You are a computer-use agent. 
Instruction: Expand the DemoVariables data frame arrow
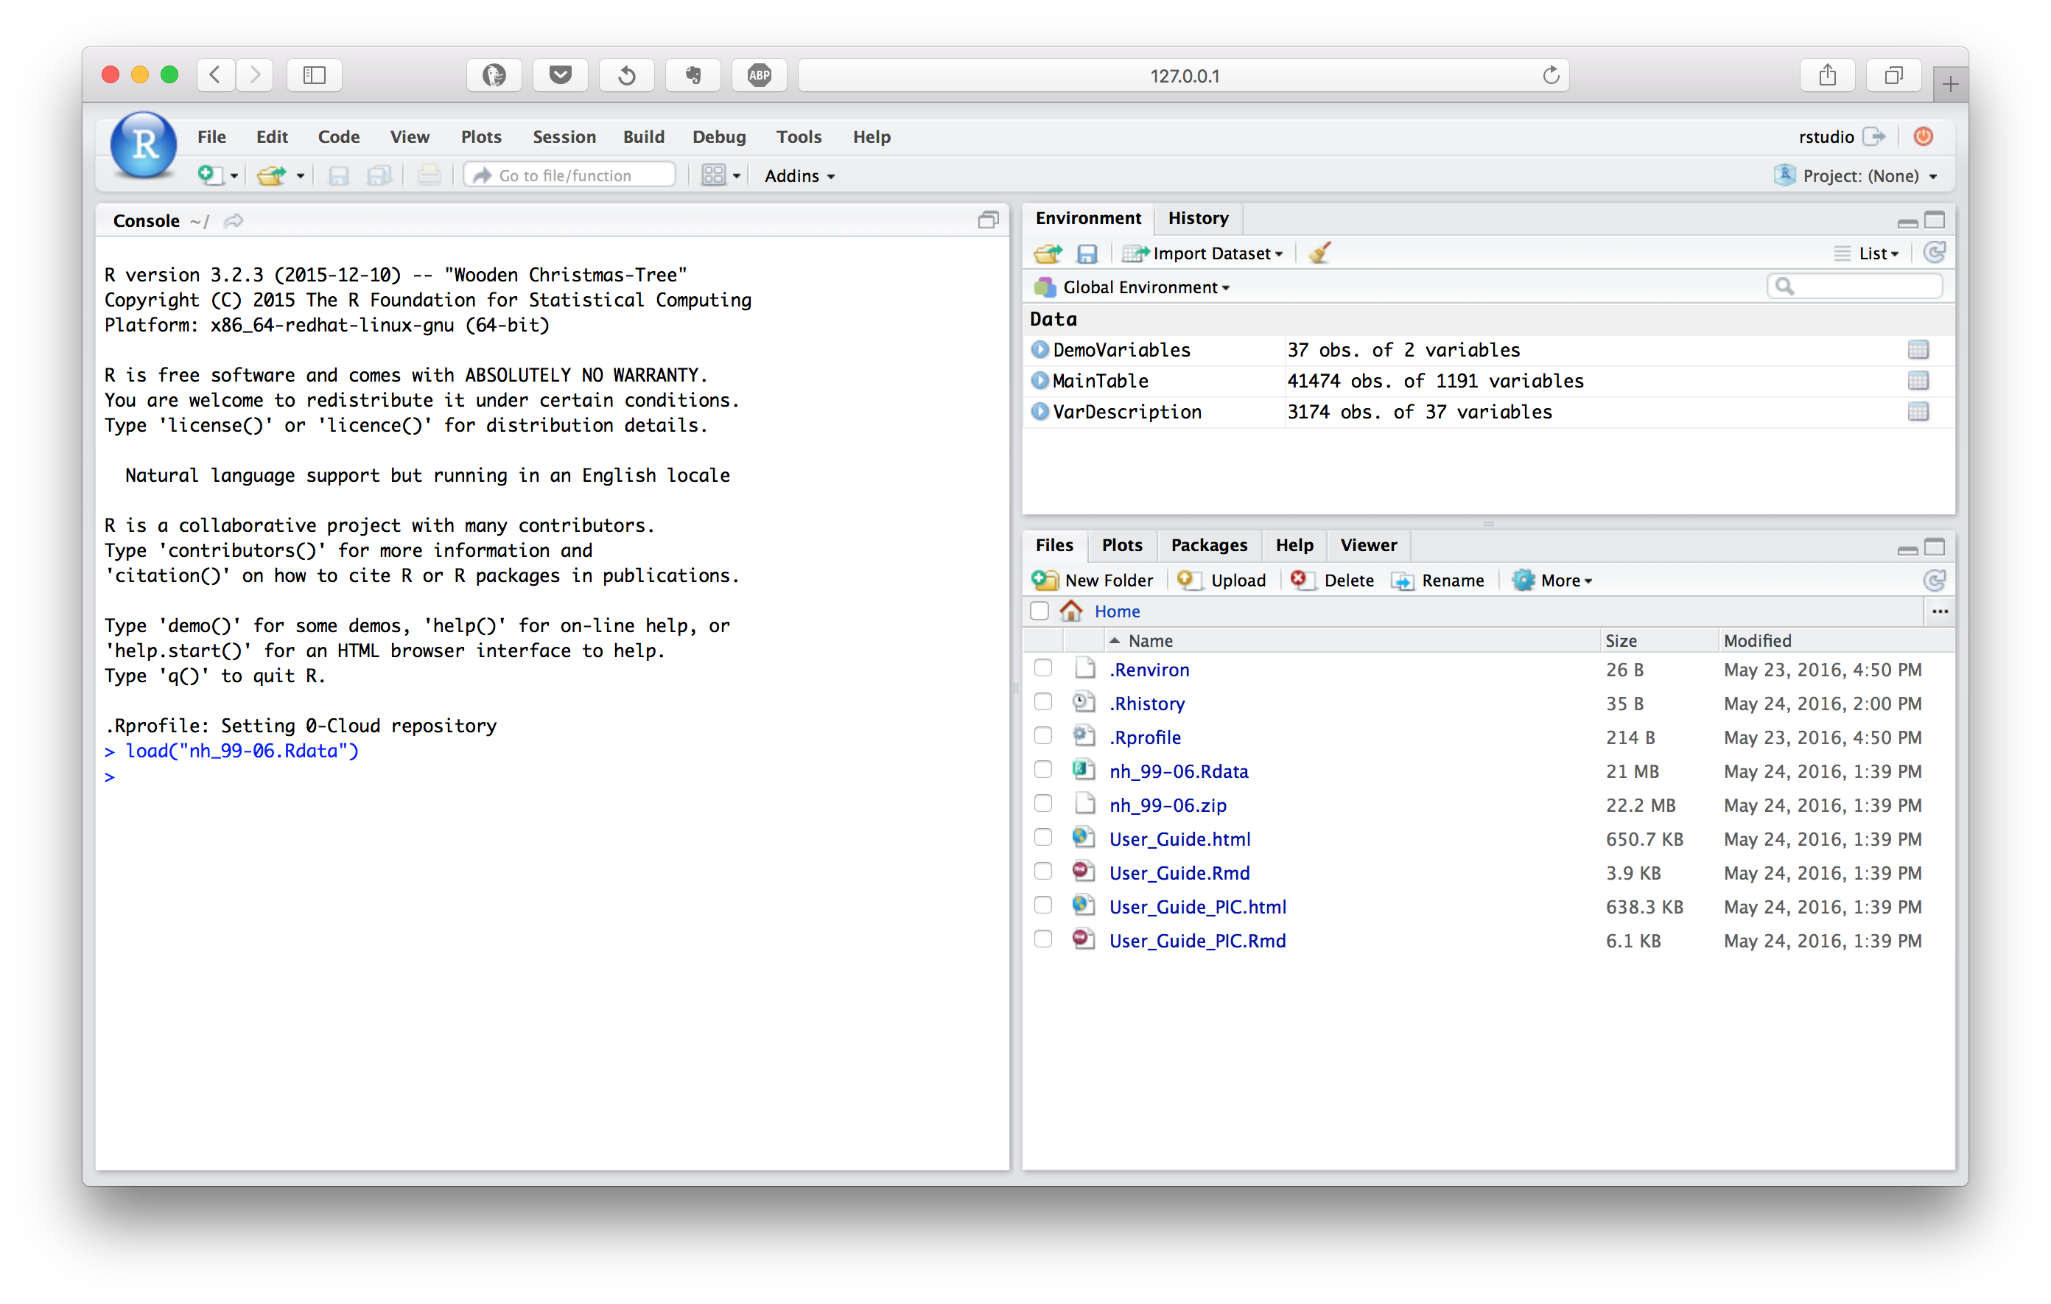[x=1039, y=349]
